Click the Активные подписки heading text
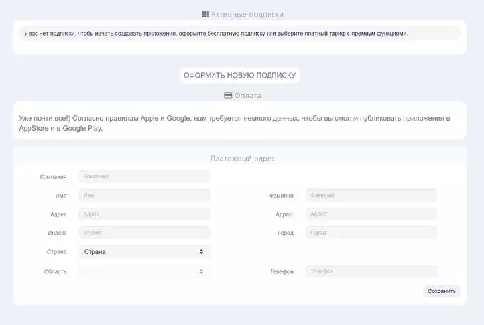The height and width of the screenshot is (325, 484). [x=247, y=14]
